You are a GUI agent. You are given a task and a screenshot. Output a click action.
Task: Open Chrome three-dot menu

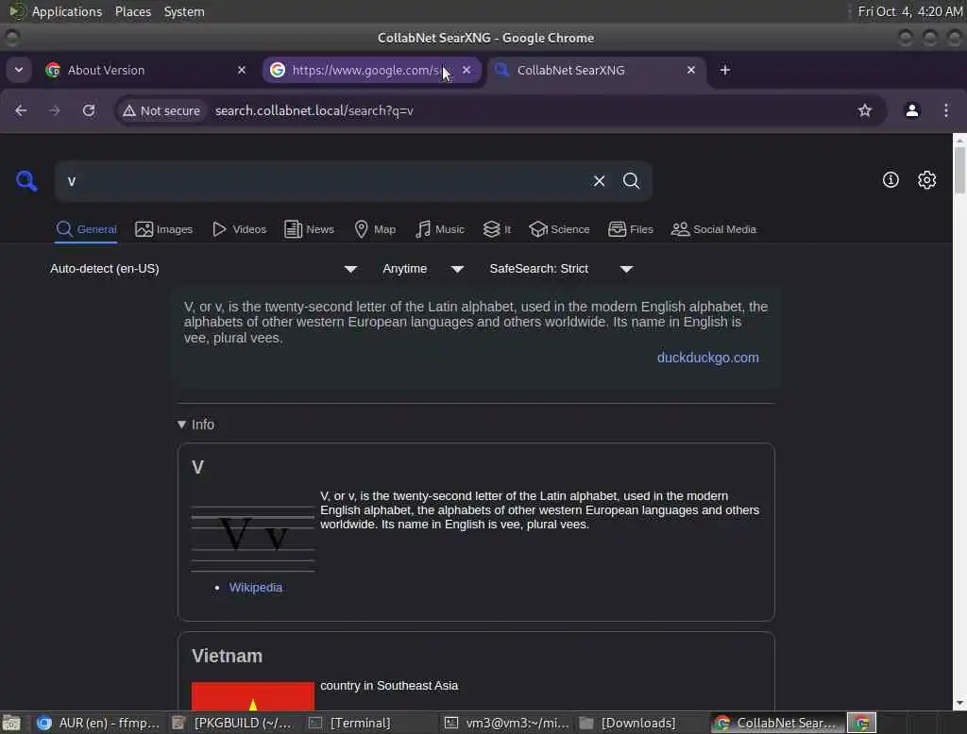coord(946,110)
